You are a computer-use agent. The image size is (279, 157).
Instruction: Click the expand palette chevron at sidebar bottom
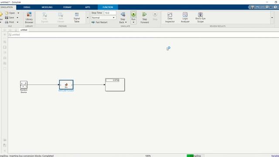5,151
